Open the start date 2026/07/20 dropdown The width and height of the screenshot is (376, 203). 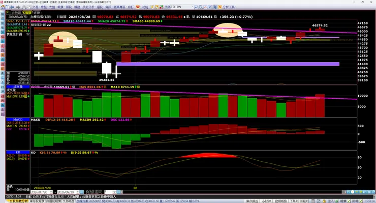[51, 192]
